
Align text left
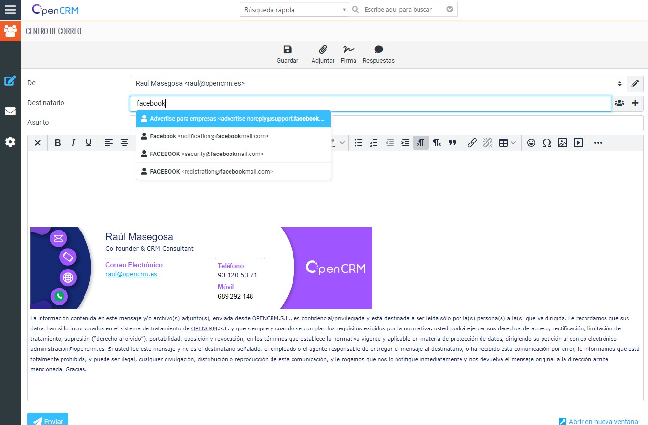point(109,143)
